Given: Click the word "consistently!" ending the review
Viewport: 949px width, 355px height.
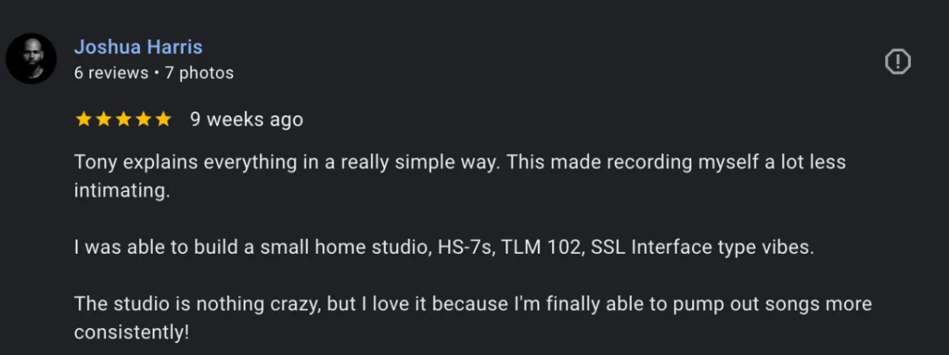Looking at the screenshot, I should point(132,332).
